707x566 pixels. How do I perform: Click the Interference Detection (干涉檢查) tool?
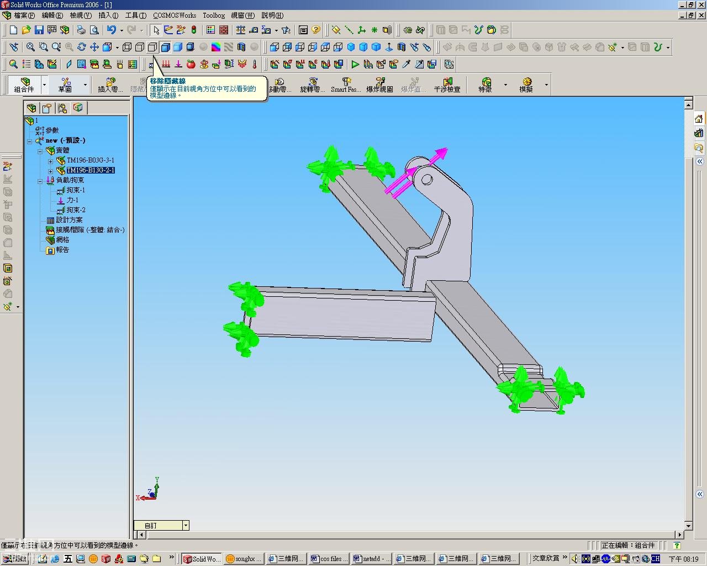447,85
